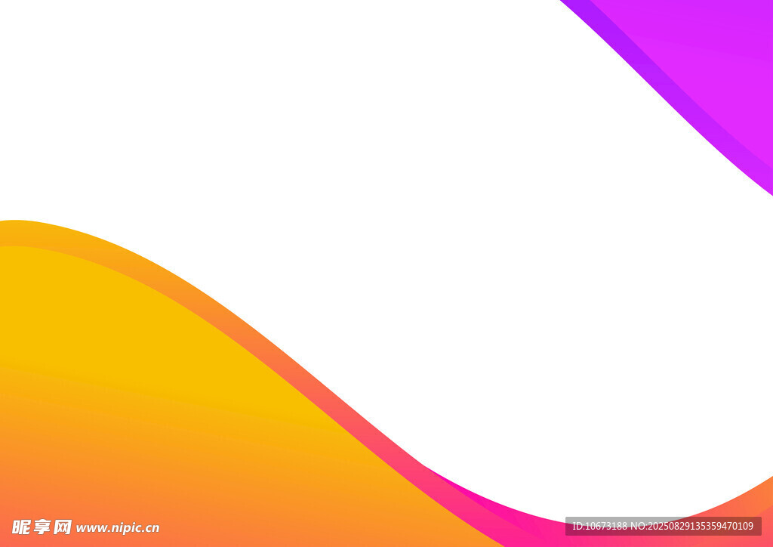Click the orange gradient above the 昵享网 logo
The height and width of the screenshot is (547, 773).
point(45,484)
